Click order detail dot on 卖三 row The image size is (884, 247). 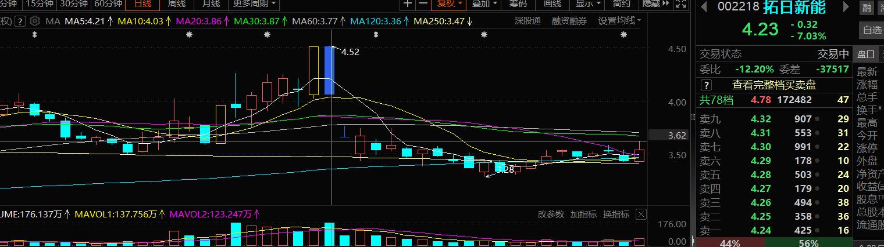816,202
